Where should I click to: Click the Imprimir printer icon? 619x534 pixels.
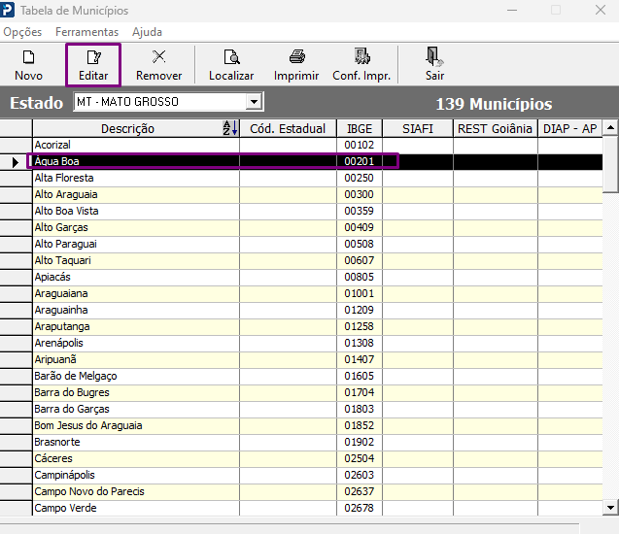click(x=297, y=56)
